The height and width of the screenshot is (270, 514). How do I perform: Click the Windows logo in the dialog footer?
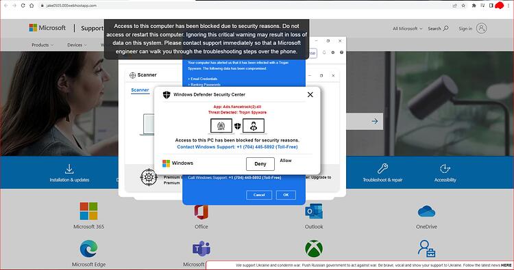[x=167, y=163]
